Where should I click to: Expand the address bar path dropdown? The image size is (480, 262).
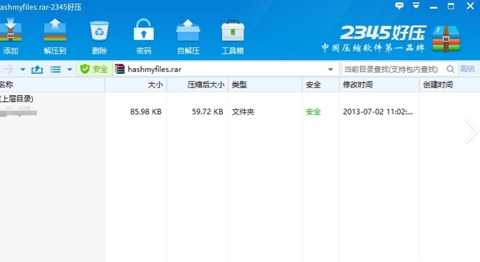[330, 69]
